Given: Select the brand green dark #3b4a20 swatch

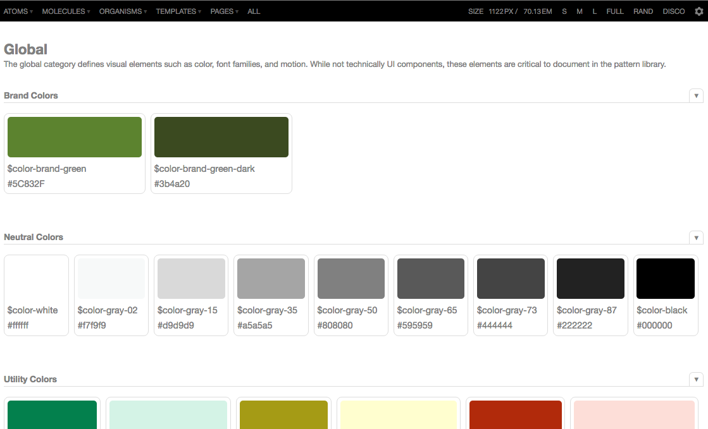Looking at the screenshot, I should click(221, 137).
